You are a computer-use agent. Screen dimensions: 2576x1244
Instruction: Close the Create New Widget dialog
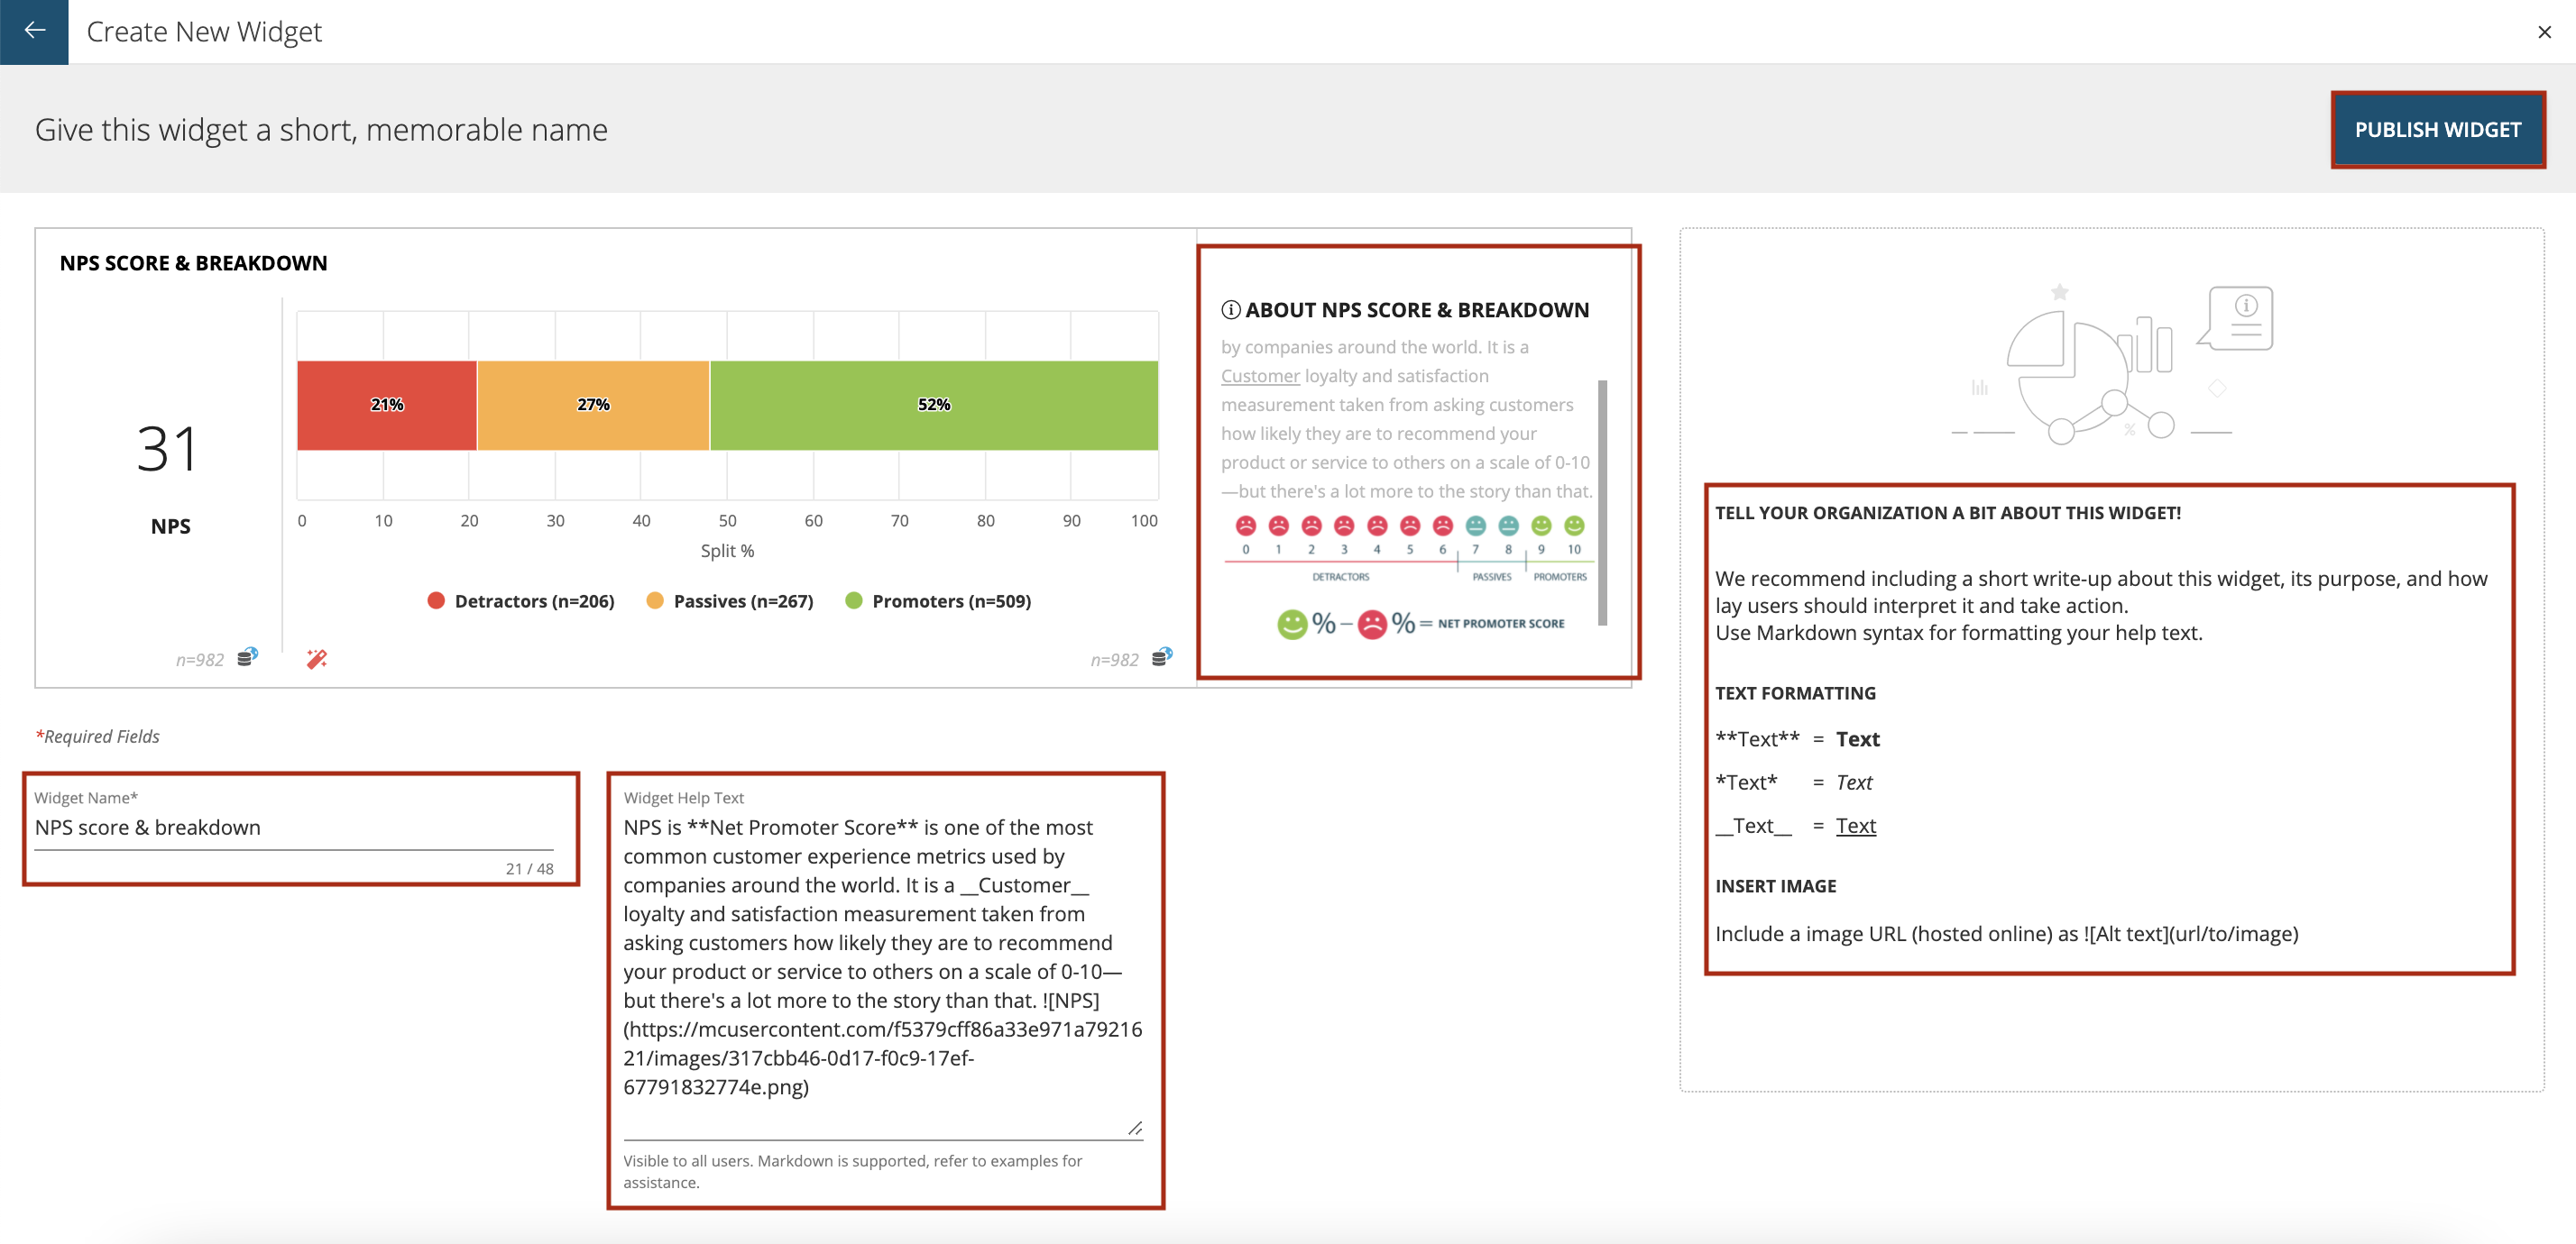[2544, 32]
